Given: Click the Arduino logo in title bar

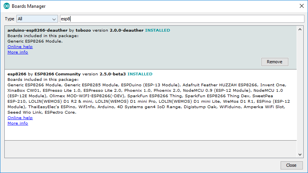Looking at the screenshot, I should [x=6, y=6].
